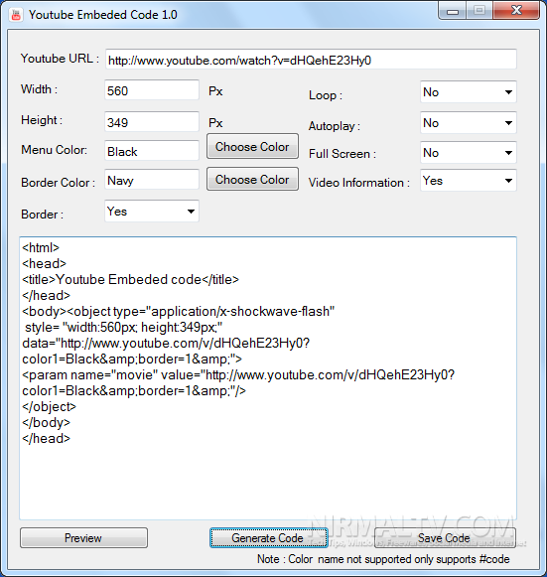This screenshot has width=547, height=577.
Task: Open the Loop dropdown
Action: [x=469, y=92]
